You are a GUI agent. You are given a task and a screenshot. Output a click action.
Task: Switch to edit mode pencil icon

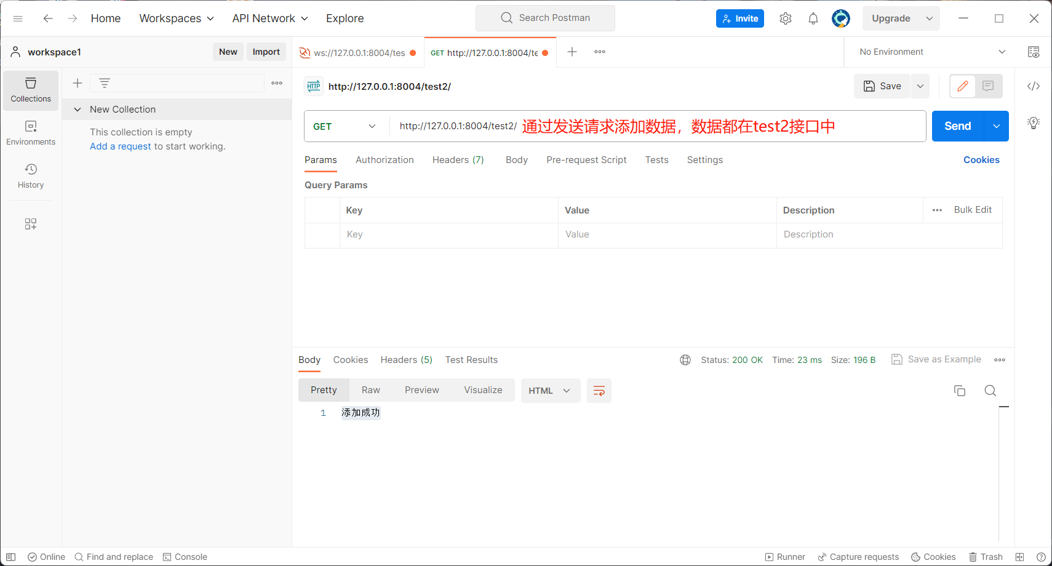tap(963, 86)
